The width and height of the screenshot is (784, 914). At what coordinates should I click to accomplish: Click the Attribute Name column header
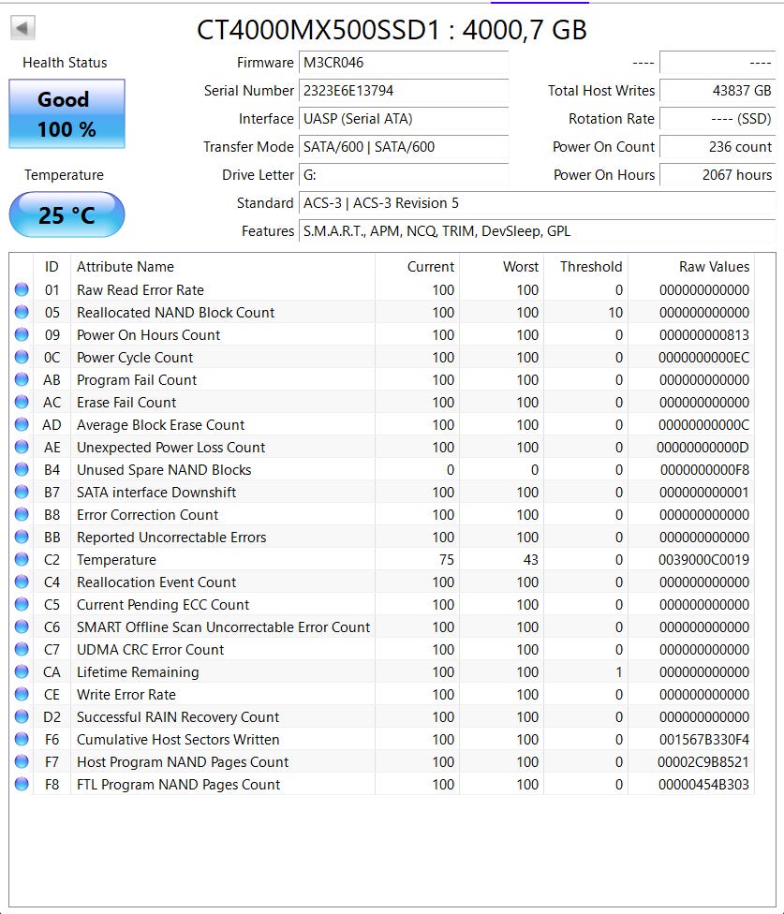tap(223, 266)
